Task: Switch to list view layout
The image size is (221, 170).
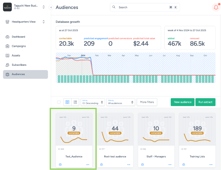Action: pos(75,102)
